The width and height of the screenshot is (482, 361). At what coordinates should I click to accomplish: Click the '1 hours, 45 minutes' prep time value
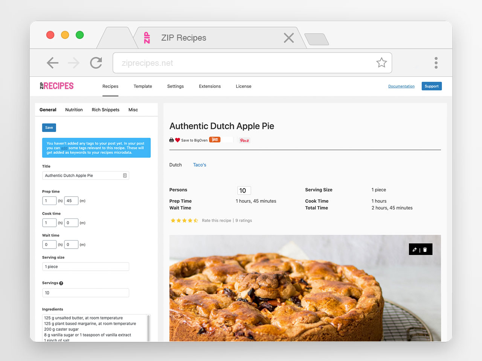pyautogui.click(x=256, y=201)
